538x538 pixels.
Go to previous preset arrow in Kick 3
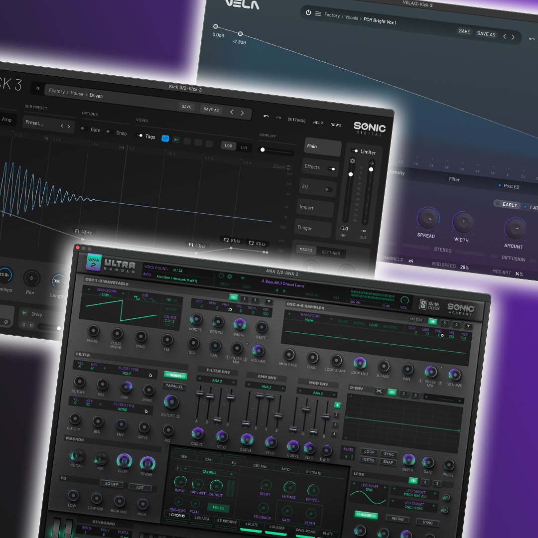[x=232, y=112]
